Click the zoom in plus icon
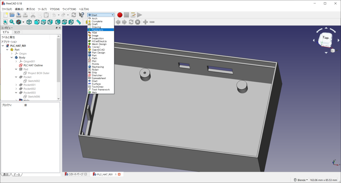The image size is (341, 183). (146, 22)
